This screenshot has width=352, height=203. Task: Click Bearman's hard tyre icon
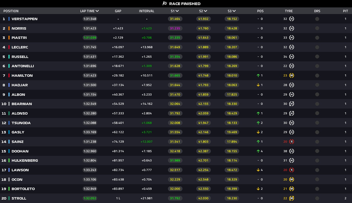coord(292,104)
